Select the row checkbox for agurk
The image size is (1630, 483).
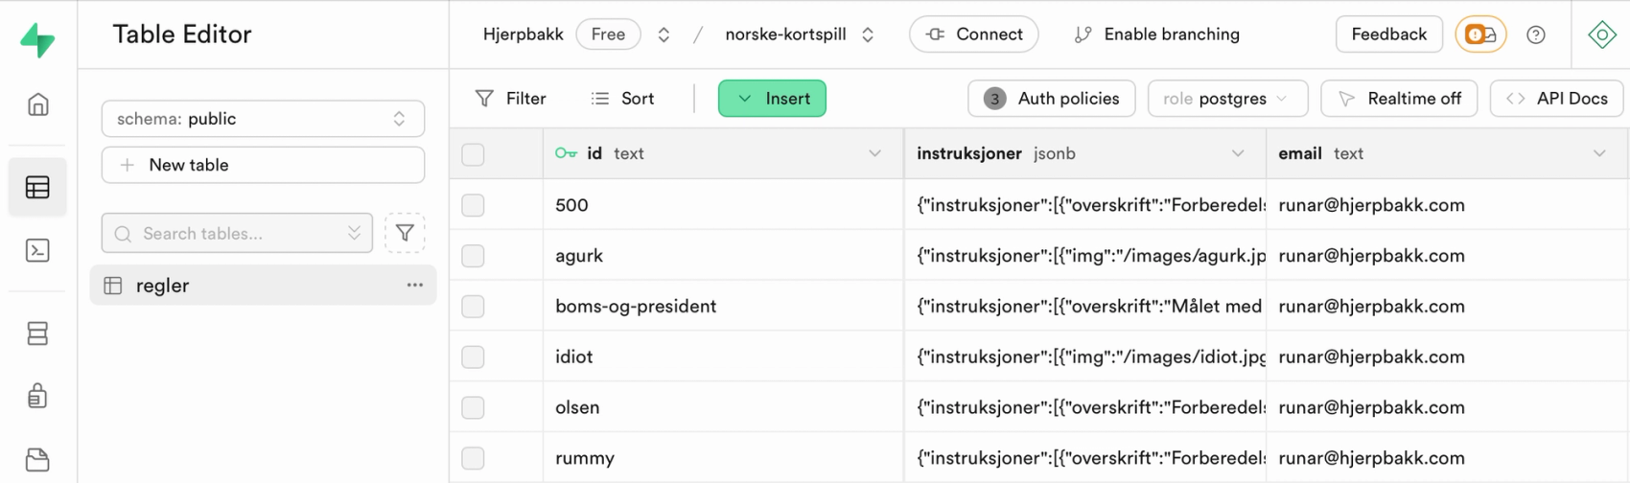tap(473, 256)
